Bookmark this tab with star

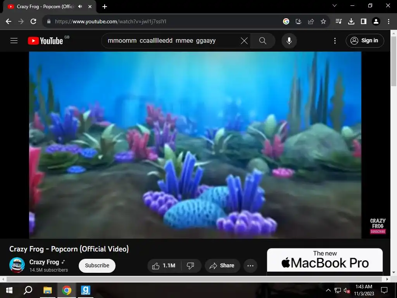click(323, 22)
